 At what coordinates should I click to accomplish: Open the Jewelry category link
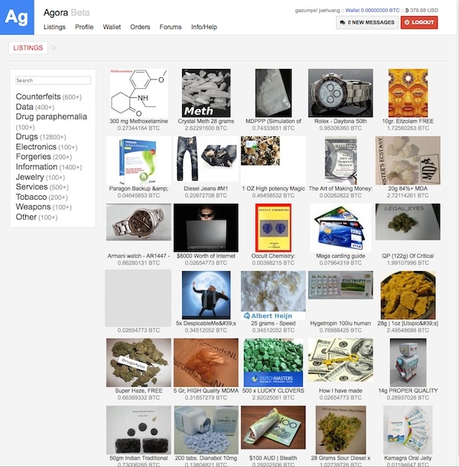pyautogui.click(x=30, y=177)
